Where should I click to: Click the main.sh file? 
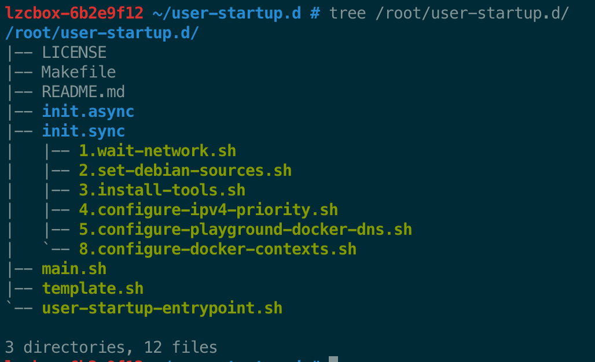click(x=74, y=269)
